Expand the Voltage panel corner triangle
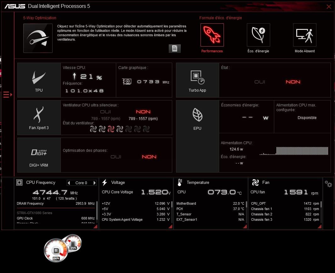Image resolution: width=335 pixels, height=273 pixels. (170, 226)
